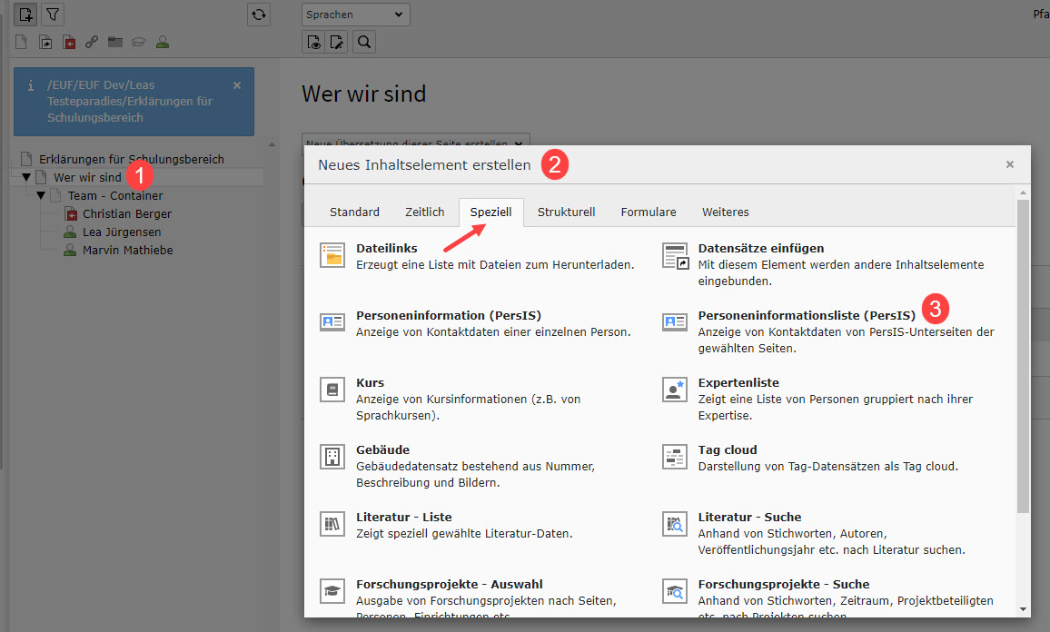The image size is (1050, 632).
Task: Click the view page eye icon
Action: pyautogui.click(x=313, y=42)
